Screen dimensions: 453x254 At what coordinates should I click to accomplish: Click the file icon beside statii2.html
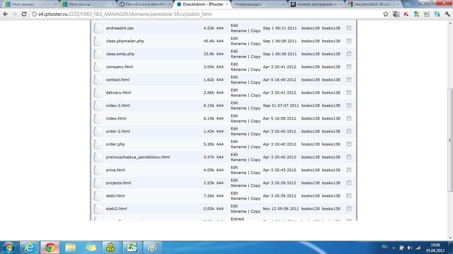tap(98, 209)
